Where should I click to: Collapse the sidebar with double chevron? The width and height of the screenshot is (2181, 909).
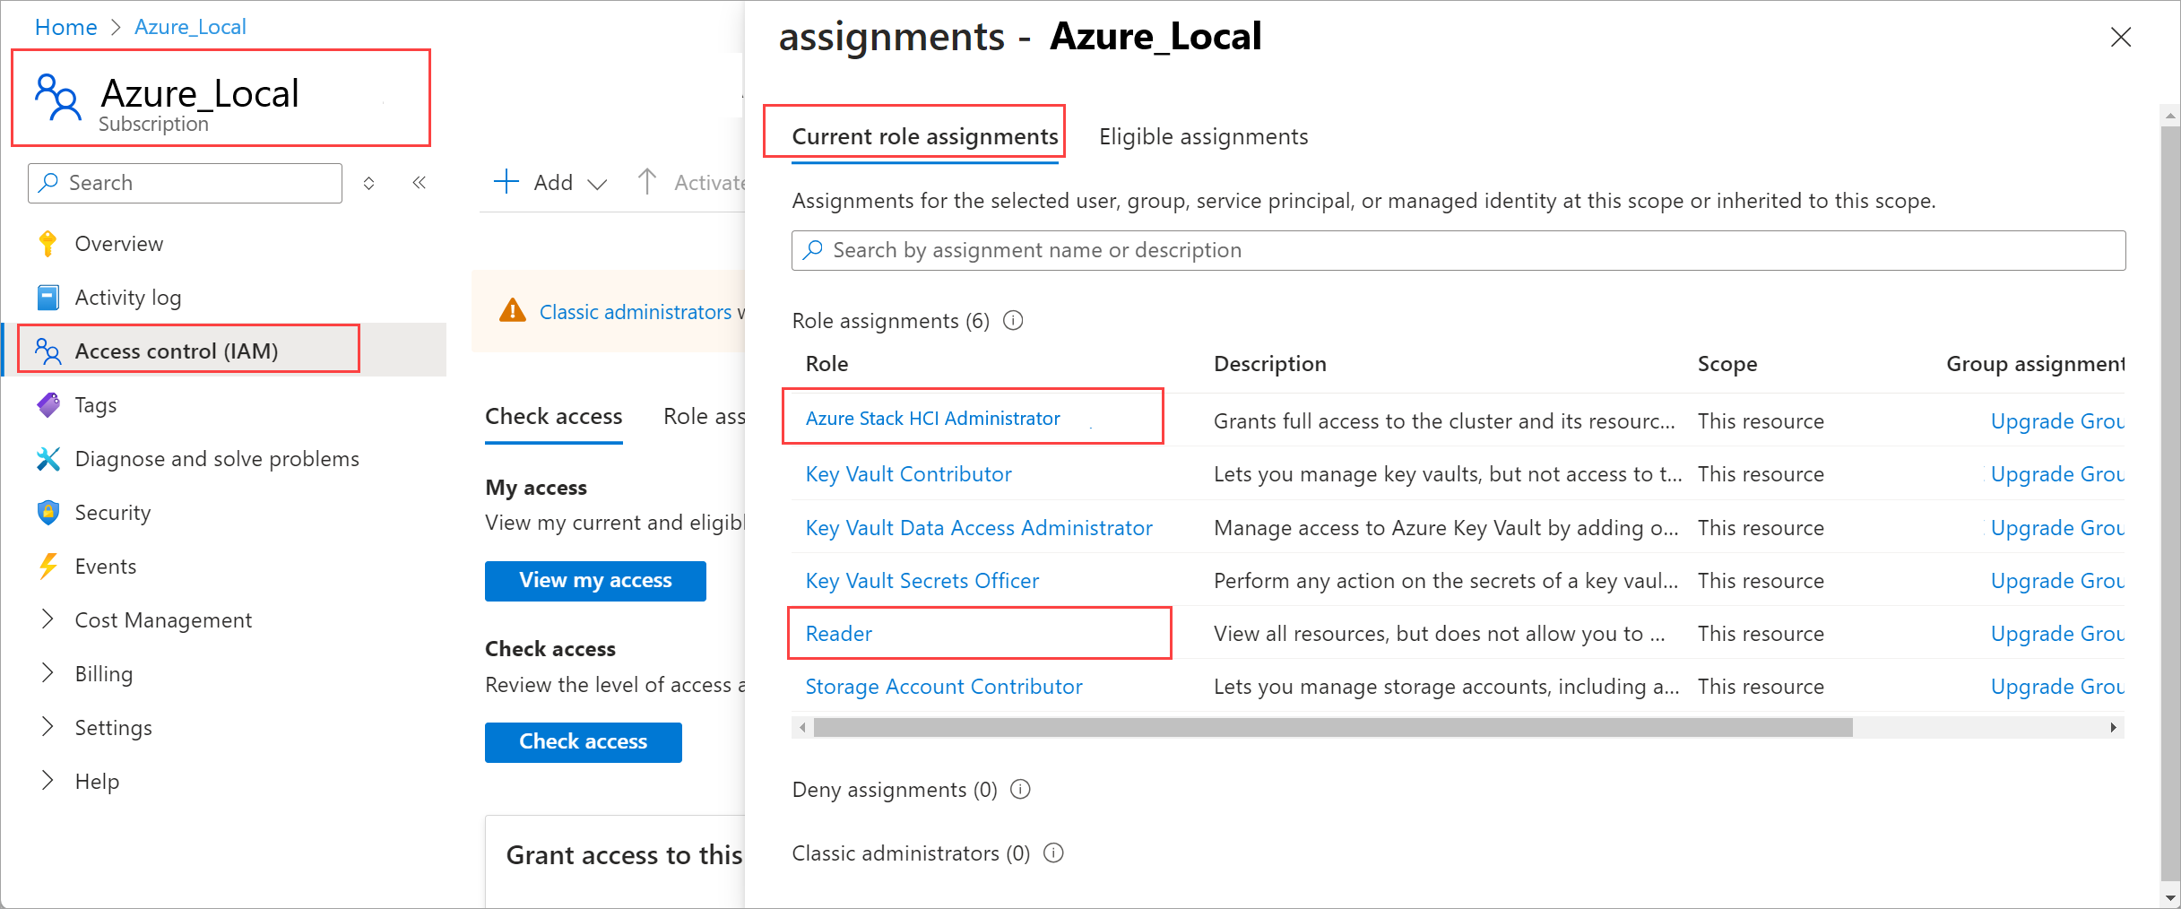tap(419, 183)
